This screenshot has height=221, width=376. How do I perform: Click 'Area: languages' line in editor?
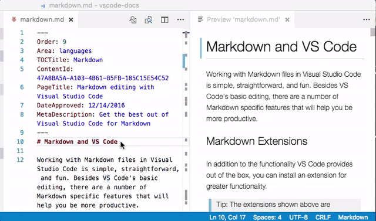click(64, 51)
